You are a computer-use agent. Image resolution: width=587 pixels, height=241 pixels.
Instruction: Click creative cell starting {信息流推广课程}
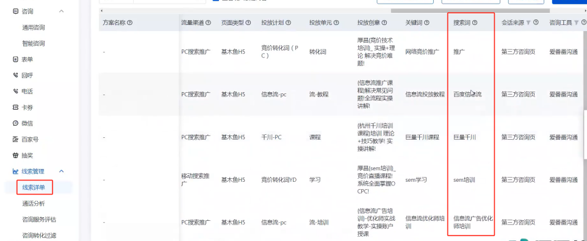click(376, 95)
